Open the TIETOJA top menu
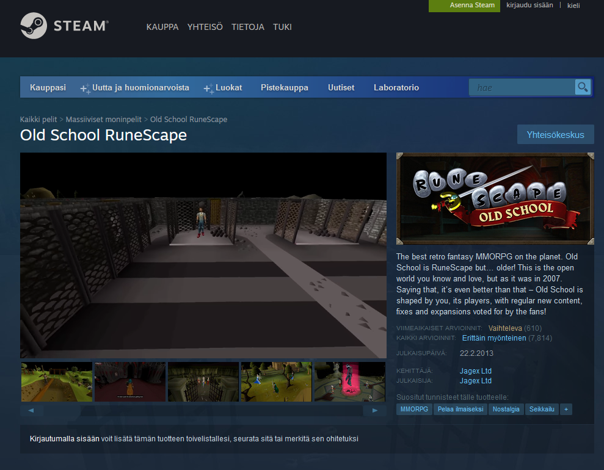The width and height of the screenshot is (604, 470). click(248, 27)
